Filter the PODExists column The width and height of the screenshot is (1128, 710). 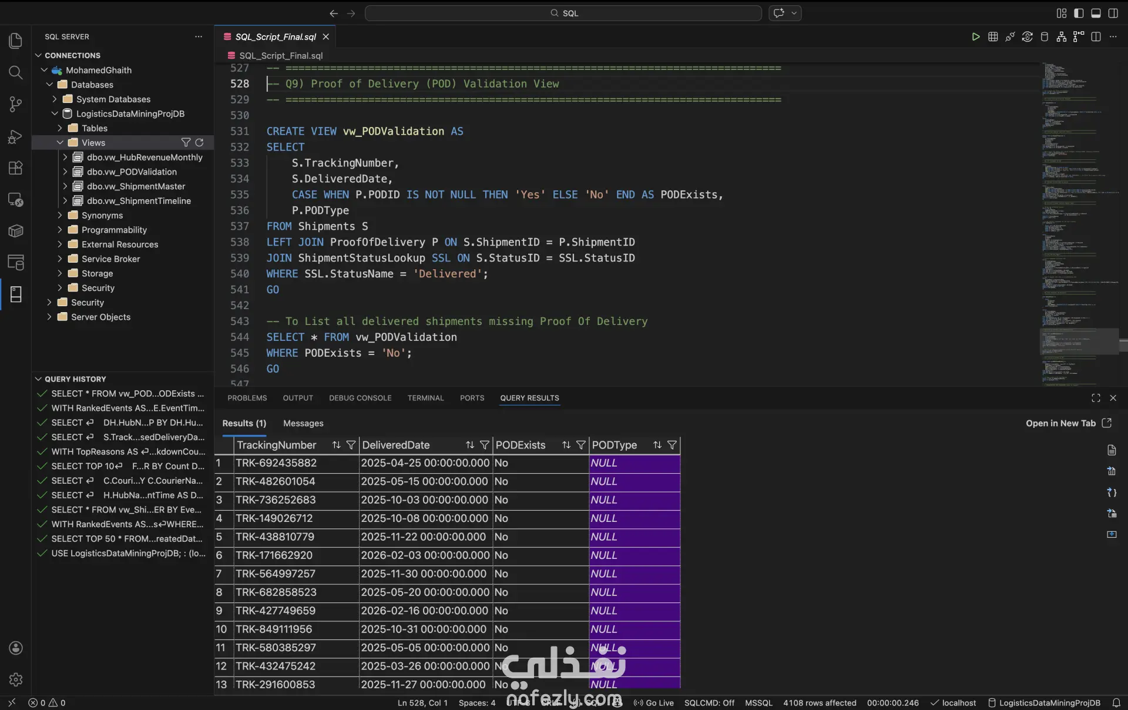(581, 445)
